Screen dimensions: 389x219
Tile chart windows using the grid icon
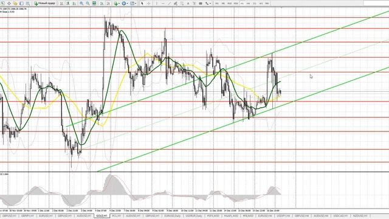click(94, 4)
